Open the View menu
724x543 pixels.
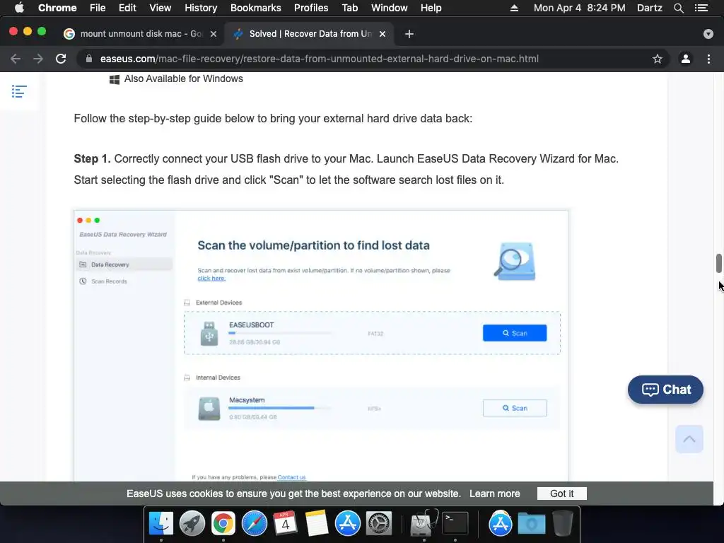click(x=160, y=8)
